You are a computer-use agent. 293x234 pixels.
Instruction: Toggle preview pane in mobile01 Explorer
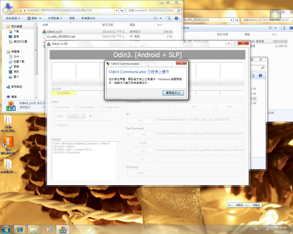pyautogui.click(x=168, y=18)
